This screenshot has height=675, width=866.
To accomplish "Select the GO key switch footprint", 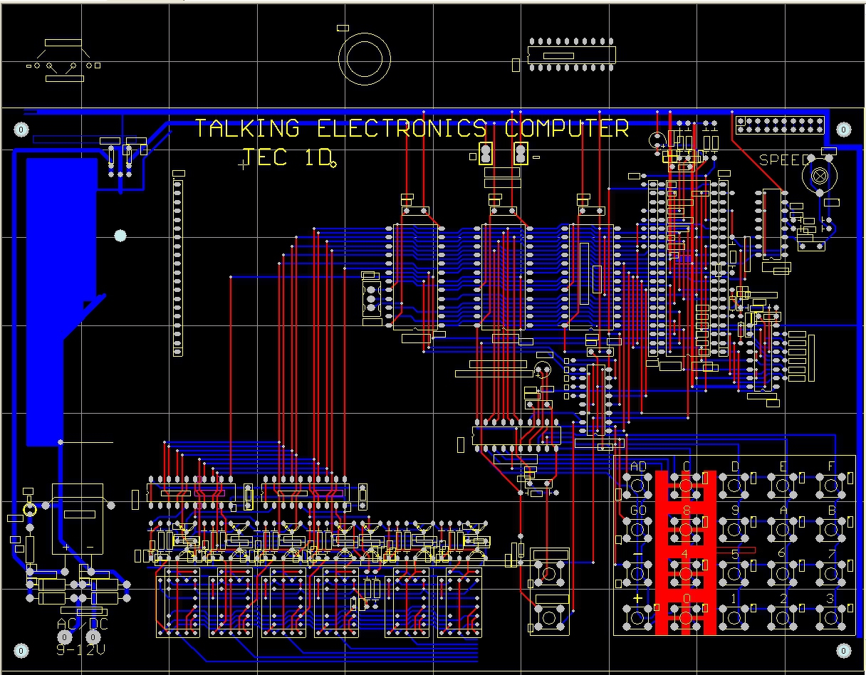I will (x=637, y=530).
